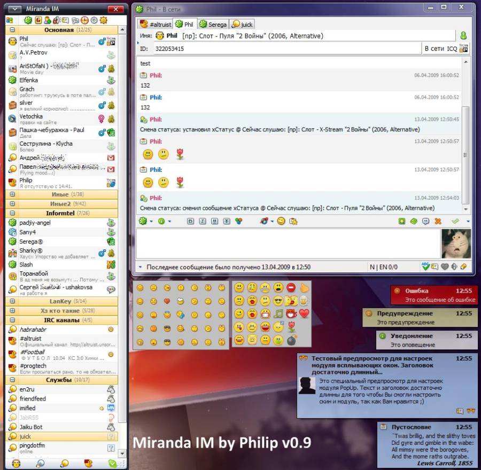This screenshot has height=470, width=481.
Task: Close the chat with the orange X icon
Action: click(x=438, y=221)
